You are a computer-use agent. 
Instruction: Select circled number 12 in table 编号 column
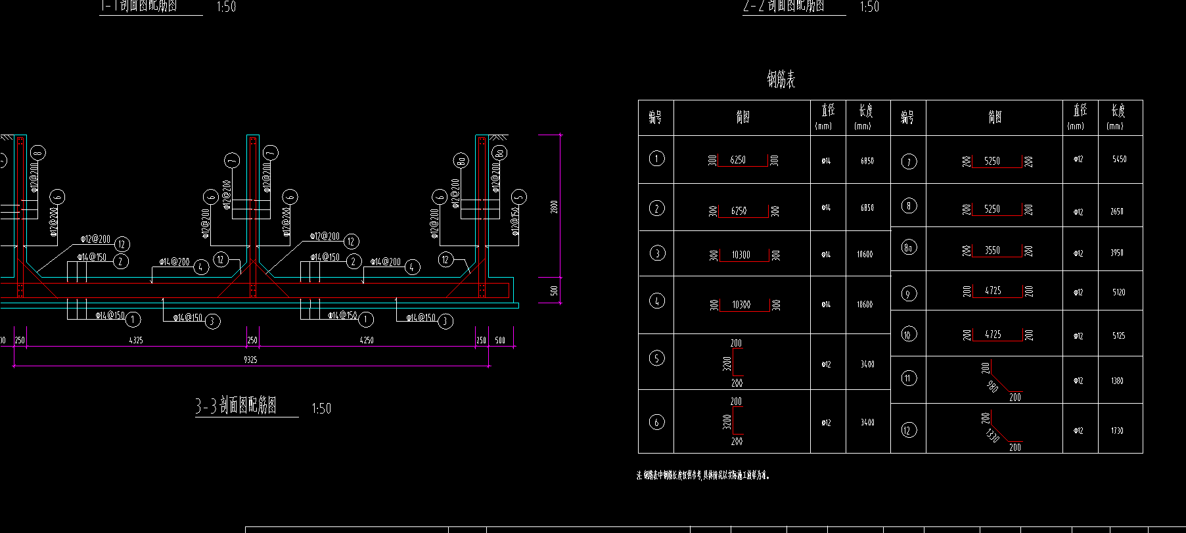[909, 430]
